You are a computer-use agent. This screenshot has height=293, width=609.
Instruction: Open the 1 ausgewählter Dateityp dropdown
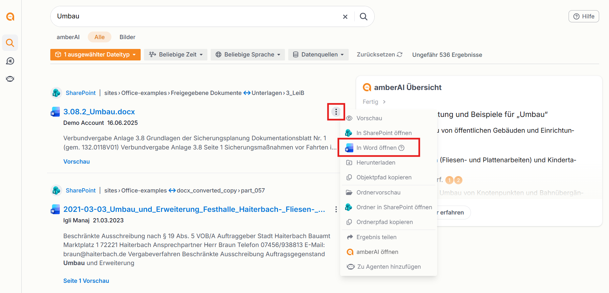coord(95,55)
